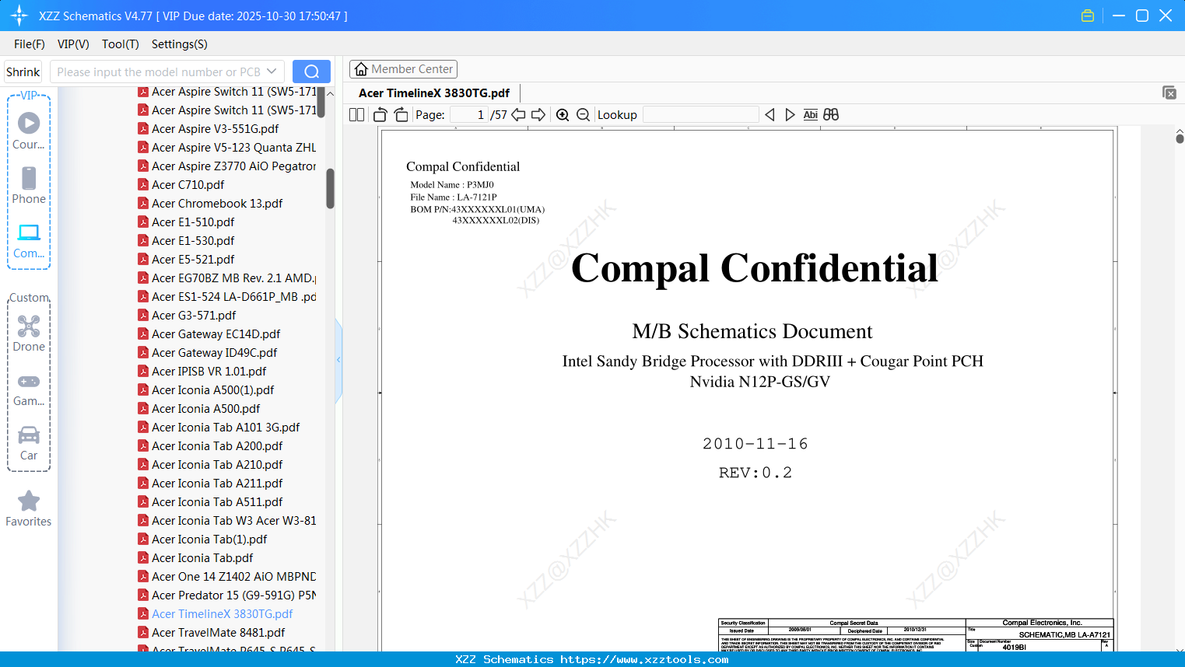Open the File(F) menu
The height and width of the screenshot is (667, 1185).
tap(30, 44)
